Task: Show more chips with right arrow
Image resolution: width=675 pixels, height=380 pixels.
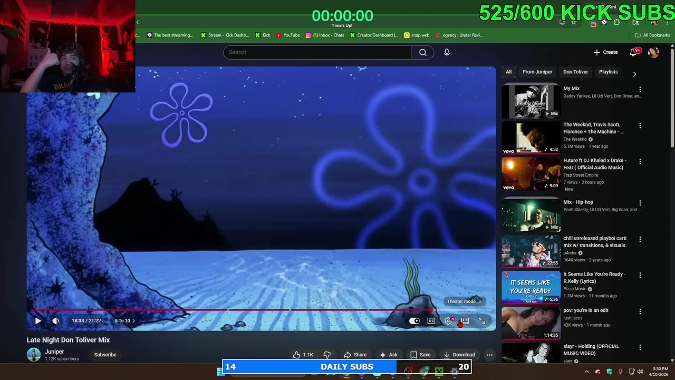Action: click(x=634, y=74)
